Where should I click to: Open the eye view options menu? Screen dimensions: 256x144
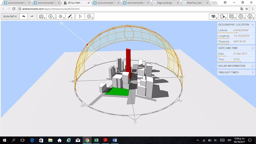(x=214, y=16)
